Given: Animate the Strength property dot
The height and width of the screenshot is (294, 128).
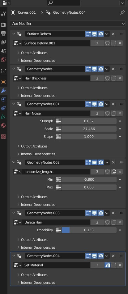Looking at the screenshot, I should [x=120, y=121].
